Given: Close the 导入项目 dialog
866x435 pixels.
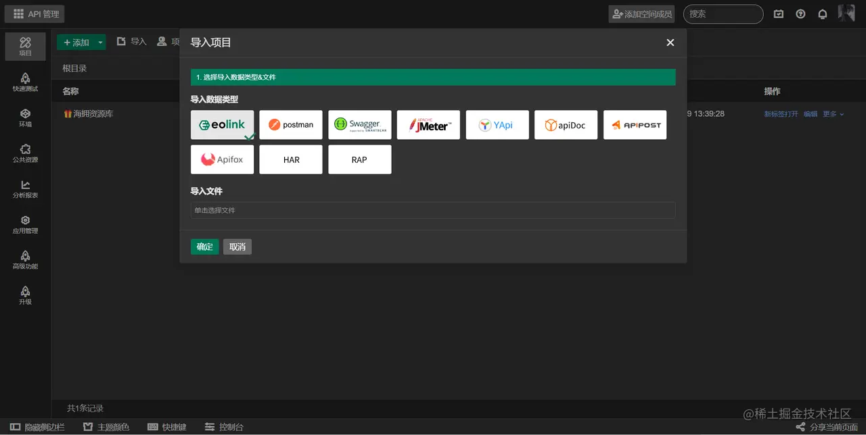Looking at the screenshot, I should pyautogui.click(x=670, y=43).
